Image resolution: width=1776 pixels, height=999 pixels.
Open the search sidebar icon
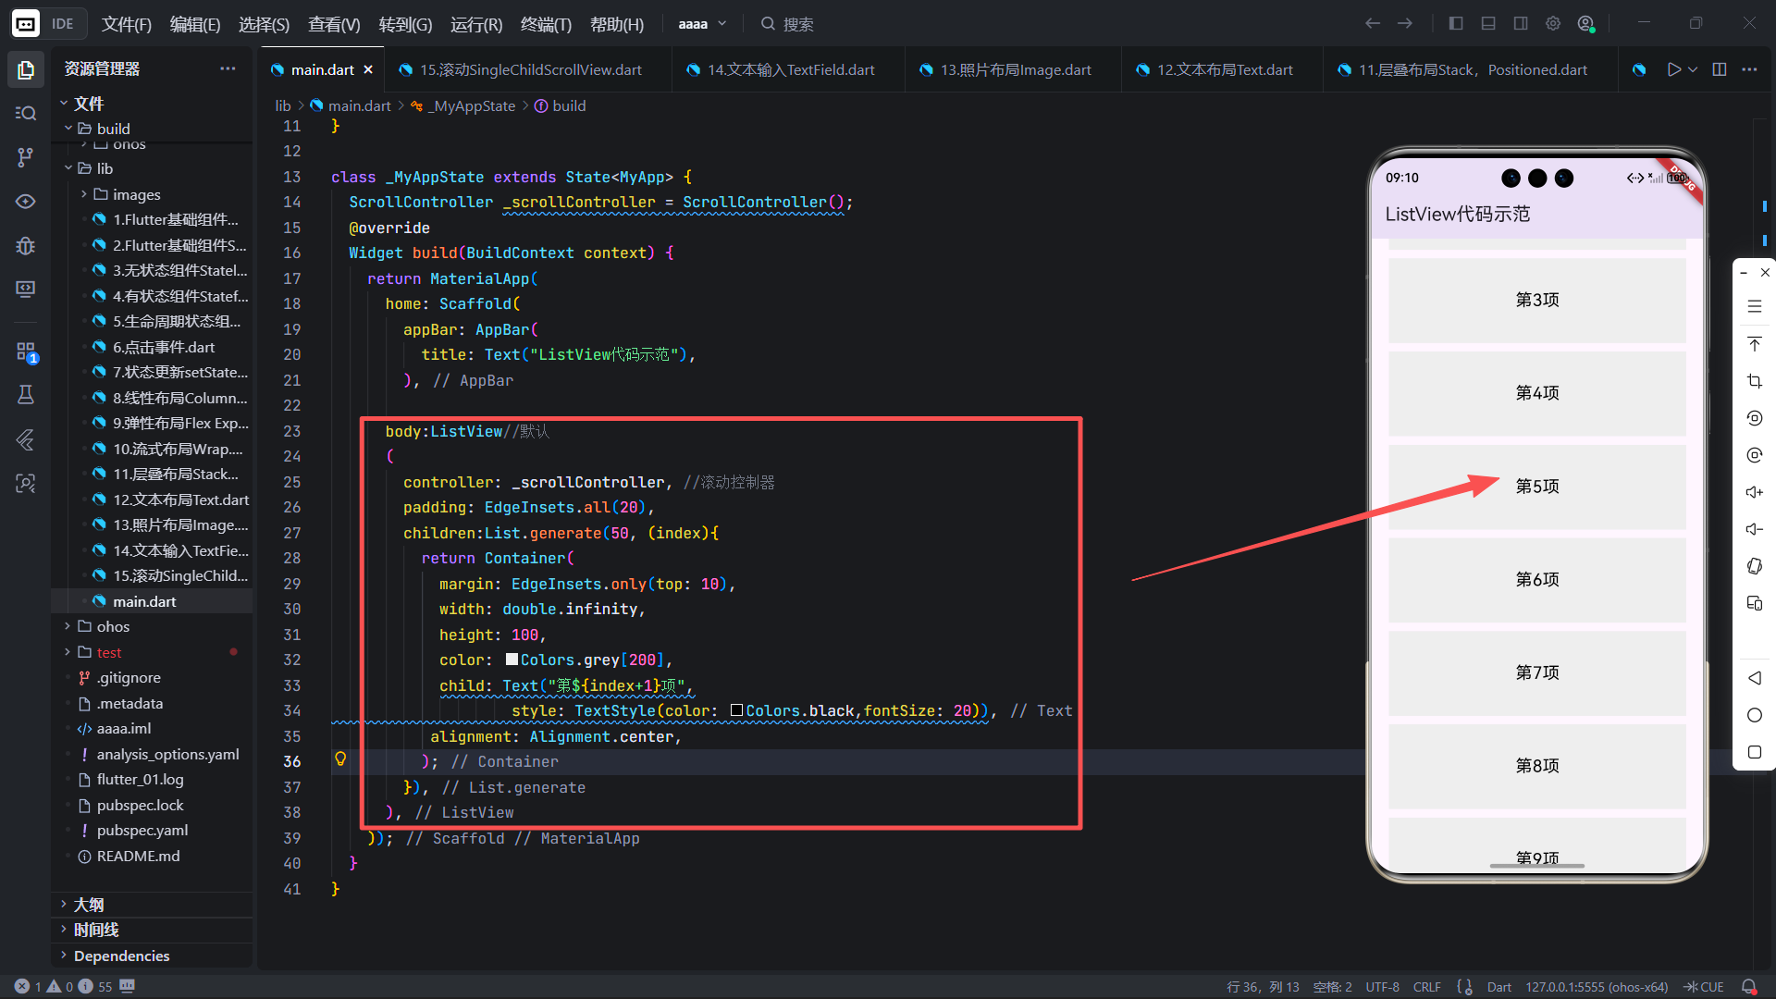[26, 113]
